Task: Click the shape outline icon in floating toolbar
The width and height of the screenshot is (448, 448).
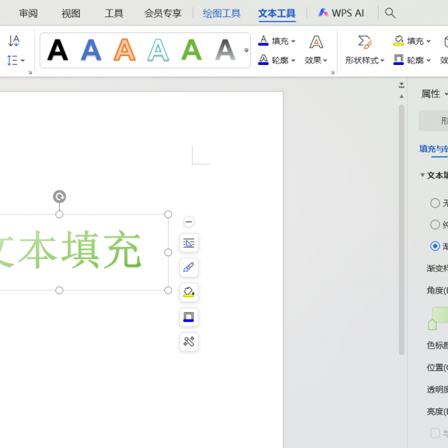Action: (x=189, y=317)
